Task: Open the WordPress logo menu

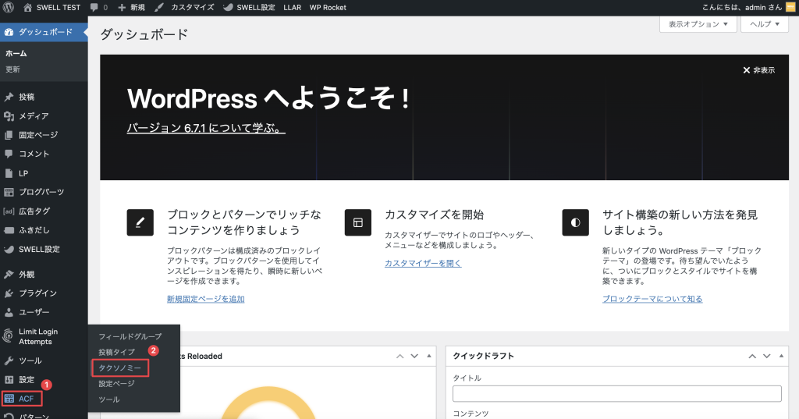Action: pyautogui.click(x=8, y=7)
